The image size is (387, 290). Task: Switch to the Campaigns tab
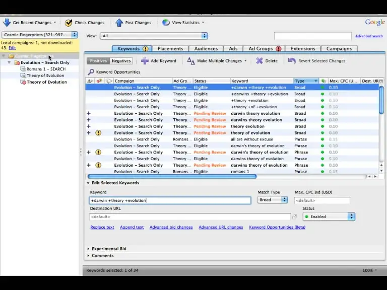[339, 49]
